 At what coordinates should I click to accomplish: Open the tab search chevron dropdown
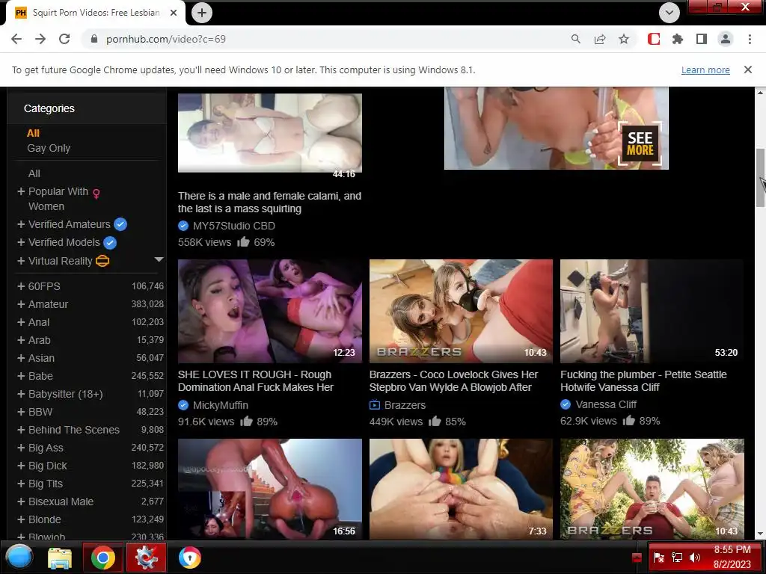coord(670,13)
